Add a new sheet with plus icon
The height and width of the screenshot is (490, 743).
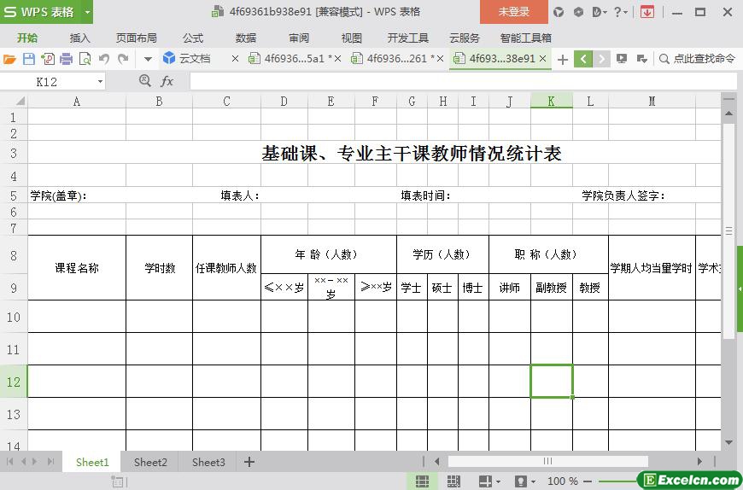249,462
